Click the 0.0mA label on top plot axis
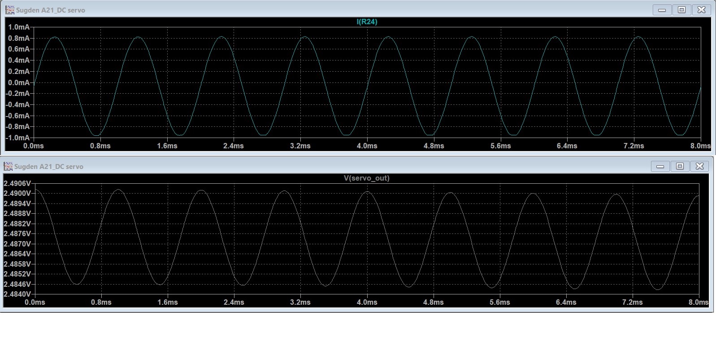716x337 pixels. tap(19, 82)
